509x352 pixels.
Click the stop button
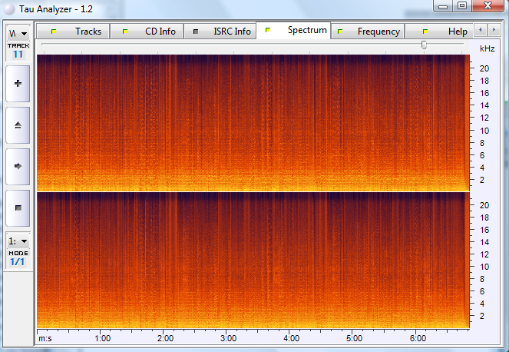(18, 208)
